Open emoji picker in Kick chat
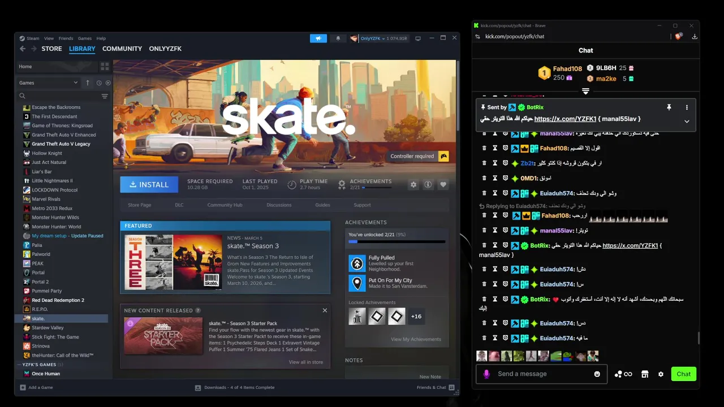 click(597, 374)
